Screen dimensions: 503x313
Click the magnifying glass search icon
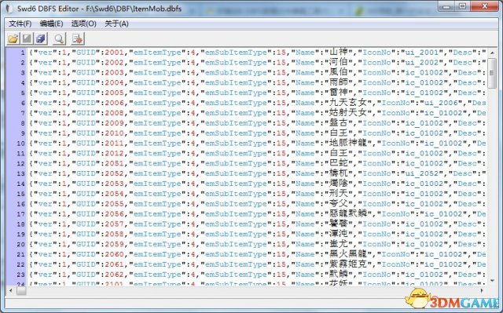pyautogui.click(x=60, y=39)
